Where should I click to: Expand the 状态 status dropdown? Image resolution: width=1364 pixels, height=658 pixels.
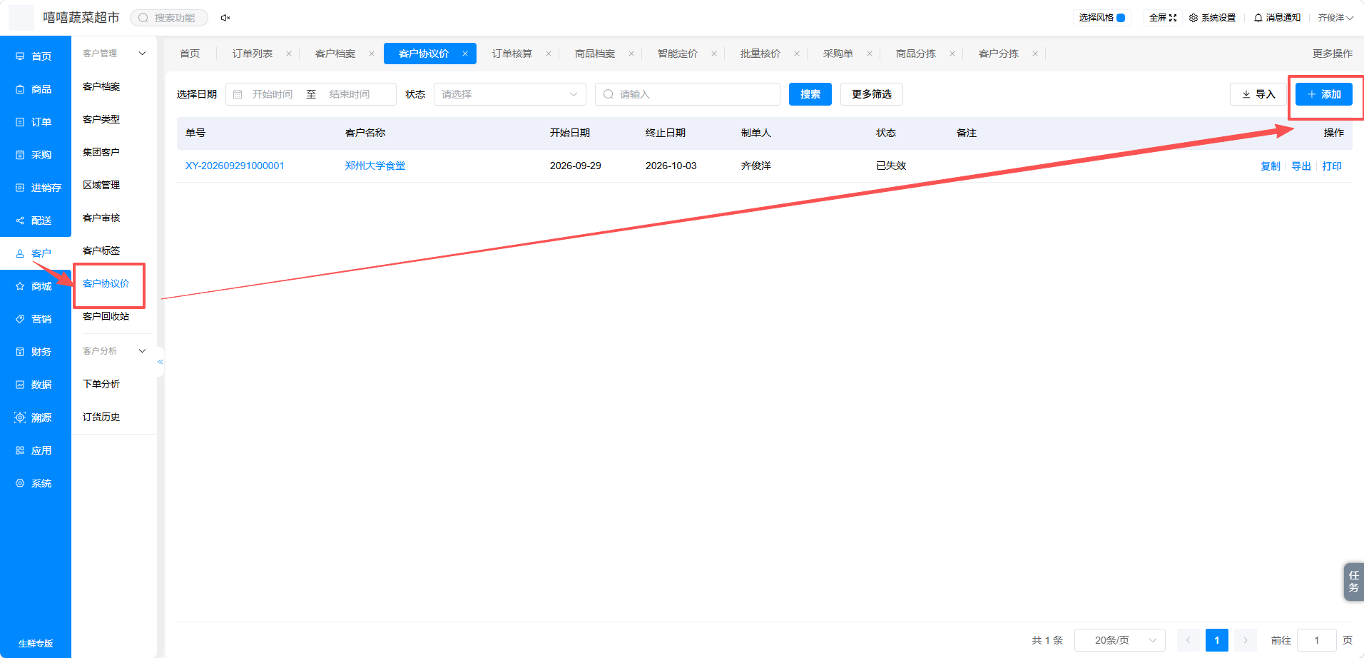509,94
